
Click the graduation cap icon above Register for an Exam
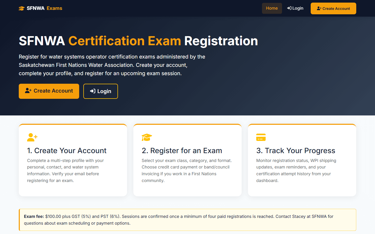click(147, 137)
